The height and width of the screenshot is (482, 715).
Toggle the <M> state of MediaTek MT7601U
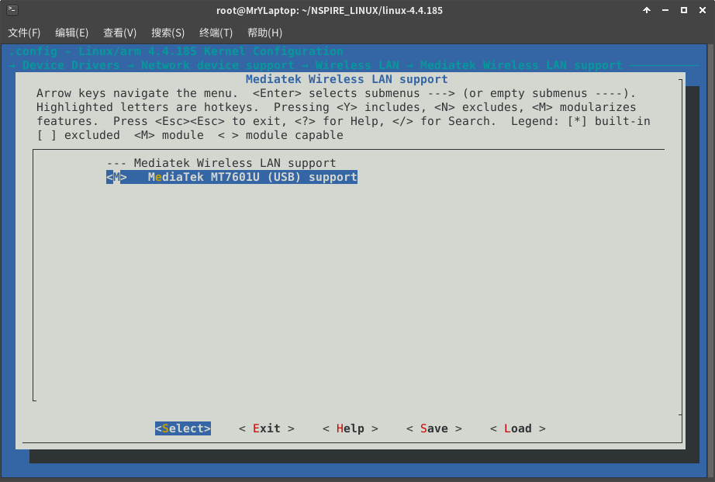tap(117, 177)
